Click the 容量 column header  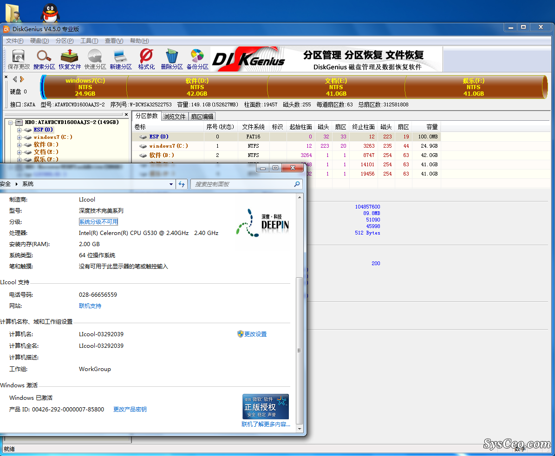pyautogui.click(x=426, y=127)
